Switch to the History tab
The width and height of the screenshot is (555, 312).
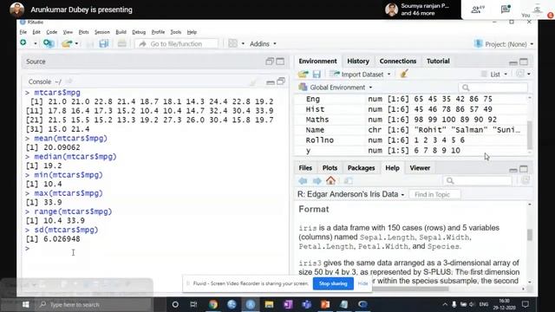click(358, 61)
